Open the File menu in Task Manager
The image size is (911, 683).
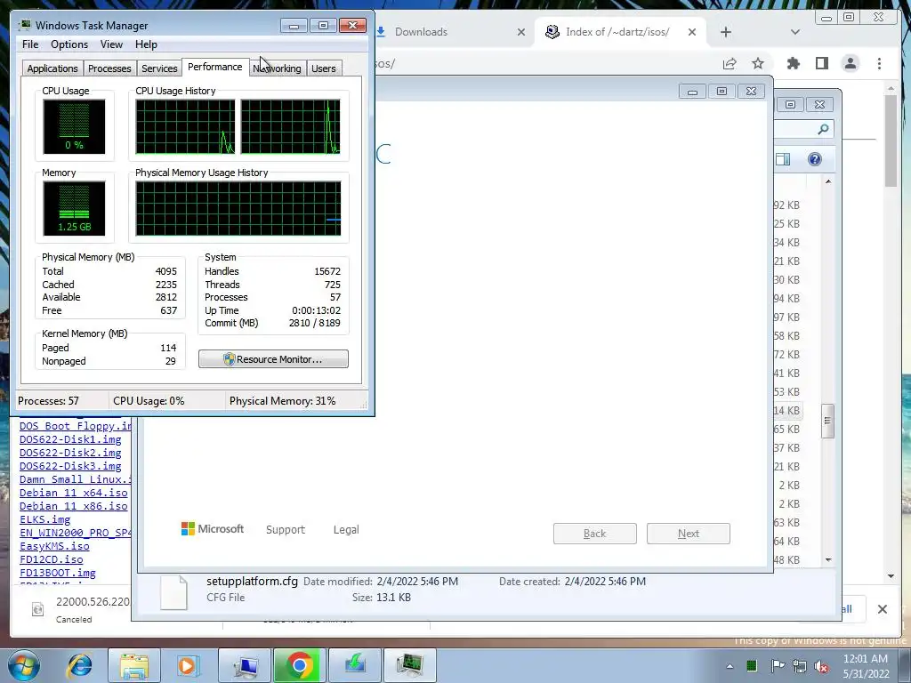click(30, 44)
